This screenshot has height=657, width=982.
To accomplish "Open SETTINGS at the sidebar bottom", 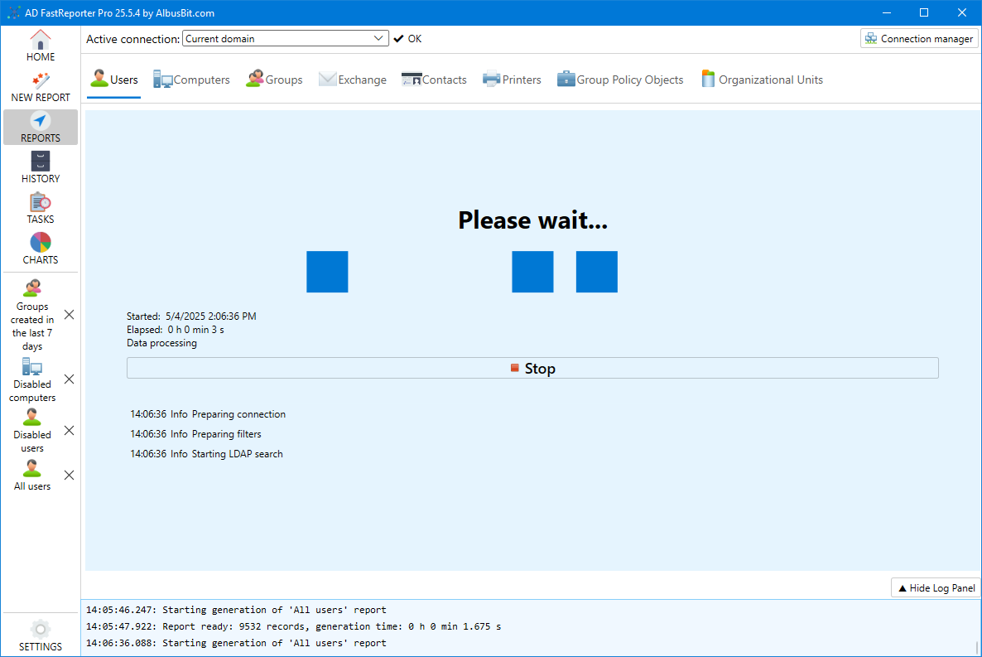I will pos(40,635).
